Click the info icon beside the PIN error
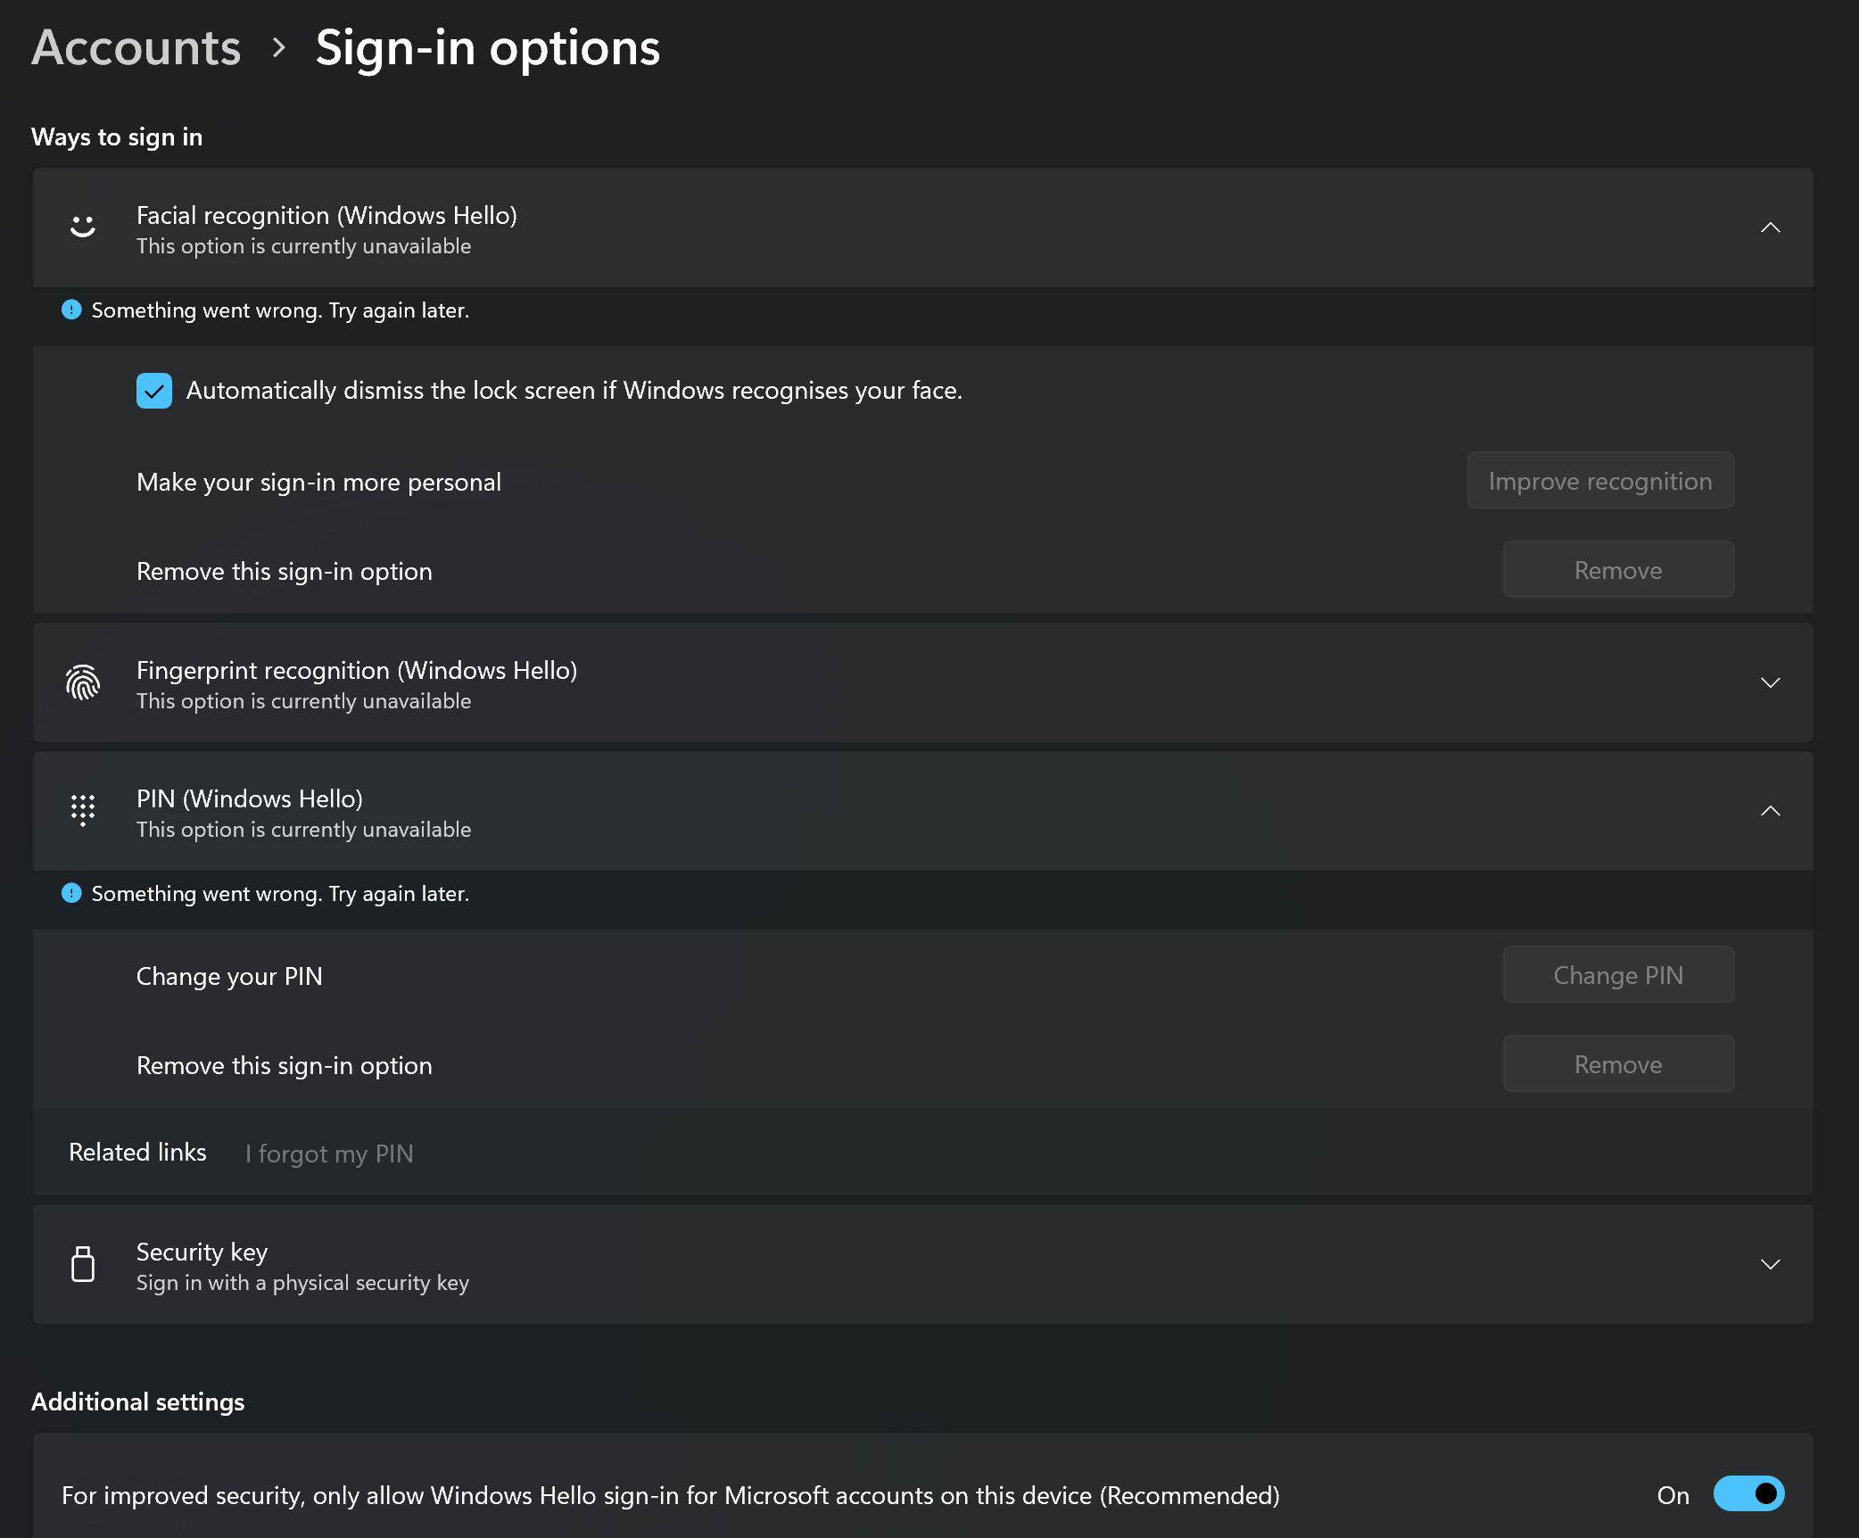The height and width of the screenshot is (1538, 1859). [71, 893]
